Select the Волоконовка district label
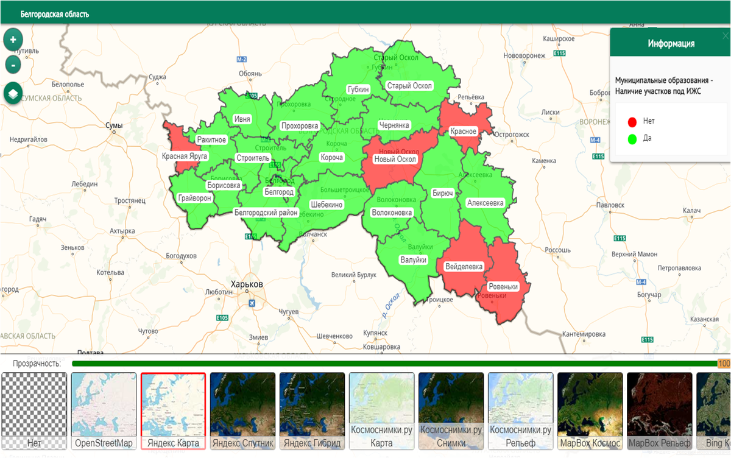This screenshot has height=458, width=731. (392, 213)
